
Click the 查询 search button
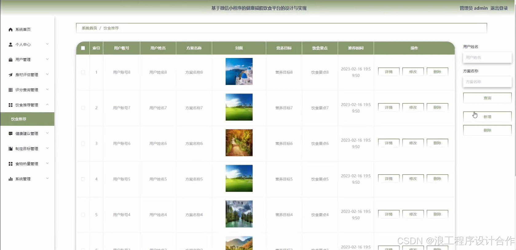pos(487,98)
